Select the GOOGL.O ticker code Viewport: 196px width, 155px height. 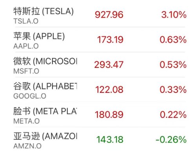click(x=30, y=96)
